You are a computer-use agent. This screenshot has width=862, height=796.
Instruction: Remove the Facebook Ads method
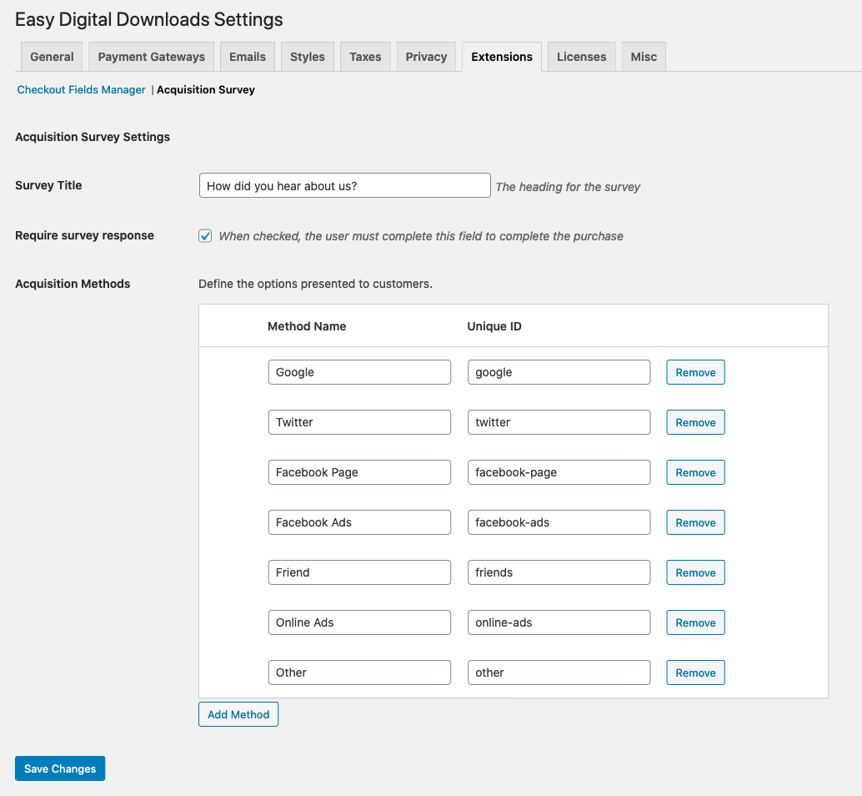pyautogui.click(x=695, y=522)
